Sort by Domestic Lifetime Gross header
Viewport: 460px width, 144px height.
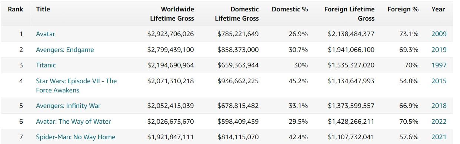[237, 14]
